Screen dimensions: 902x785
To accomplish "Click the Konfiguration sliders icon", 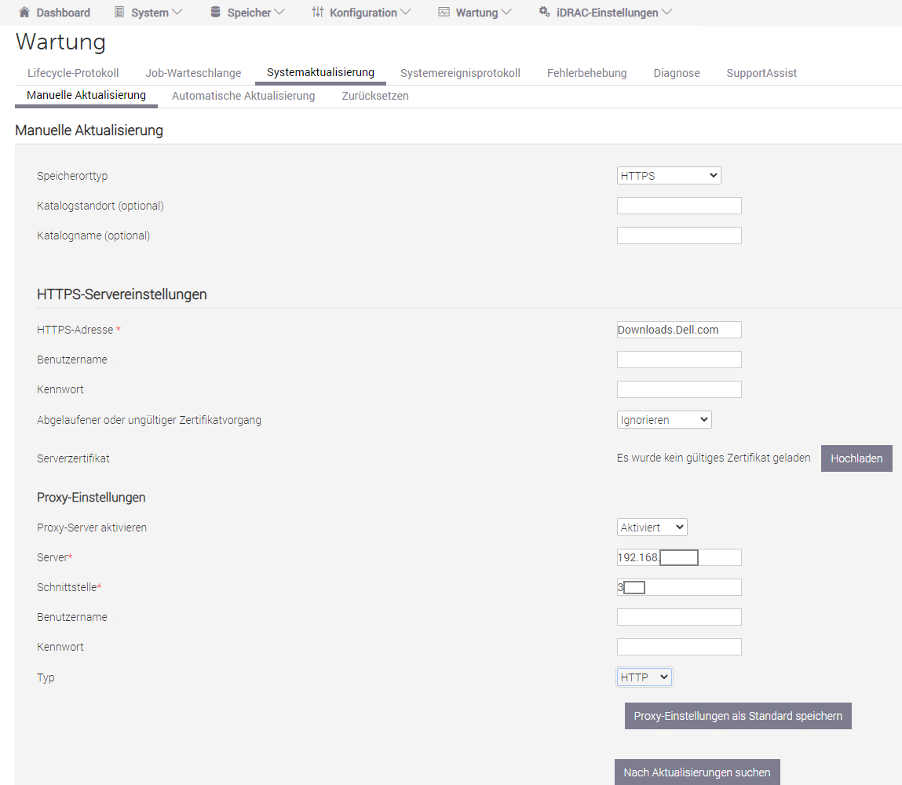I will [317, 12].
